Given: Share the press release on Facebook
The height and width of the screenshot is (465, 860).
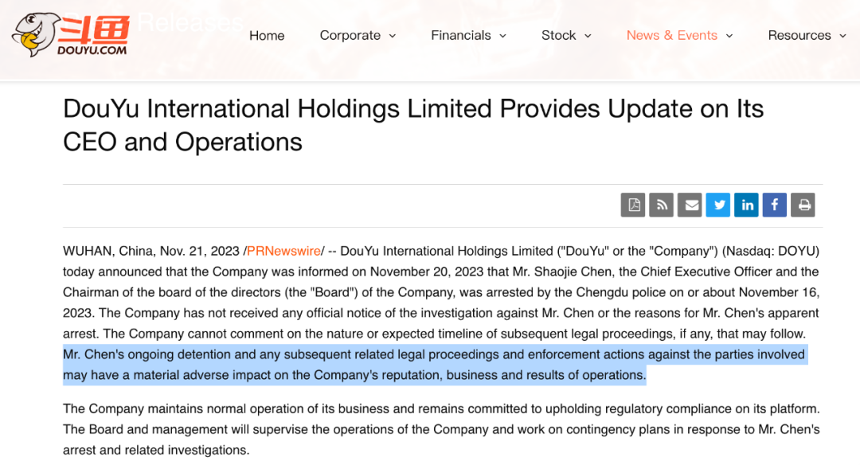Looking at the screenshot, I should click(x=774, y=205).
